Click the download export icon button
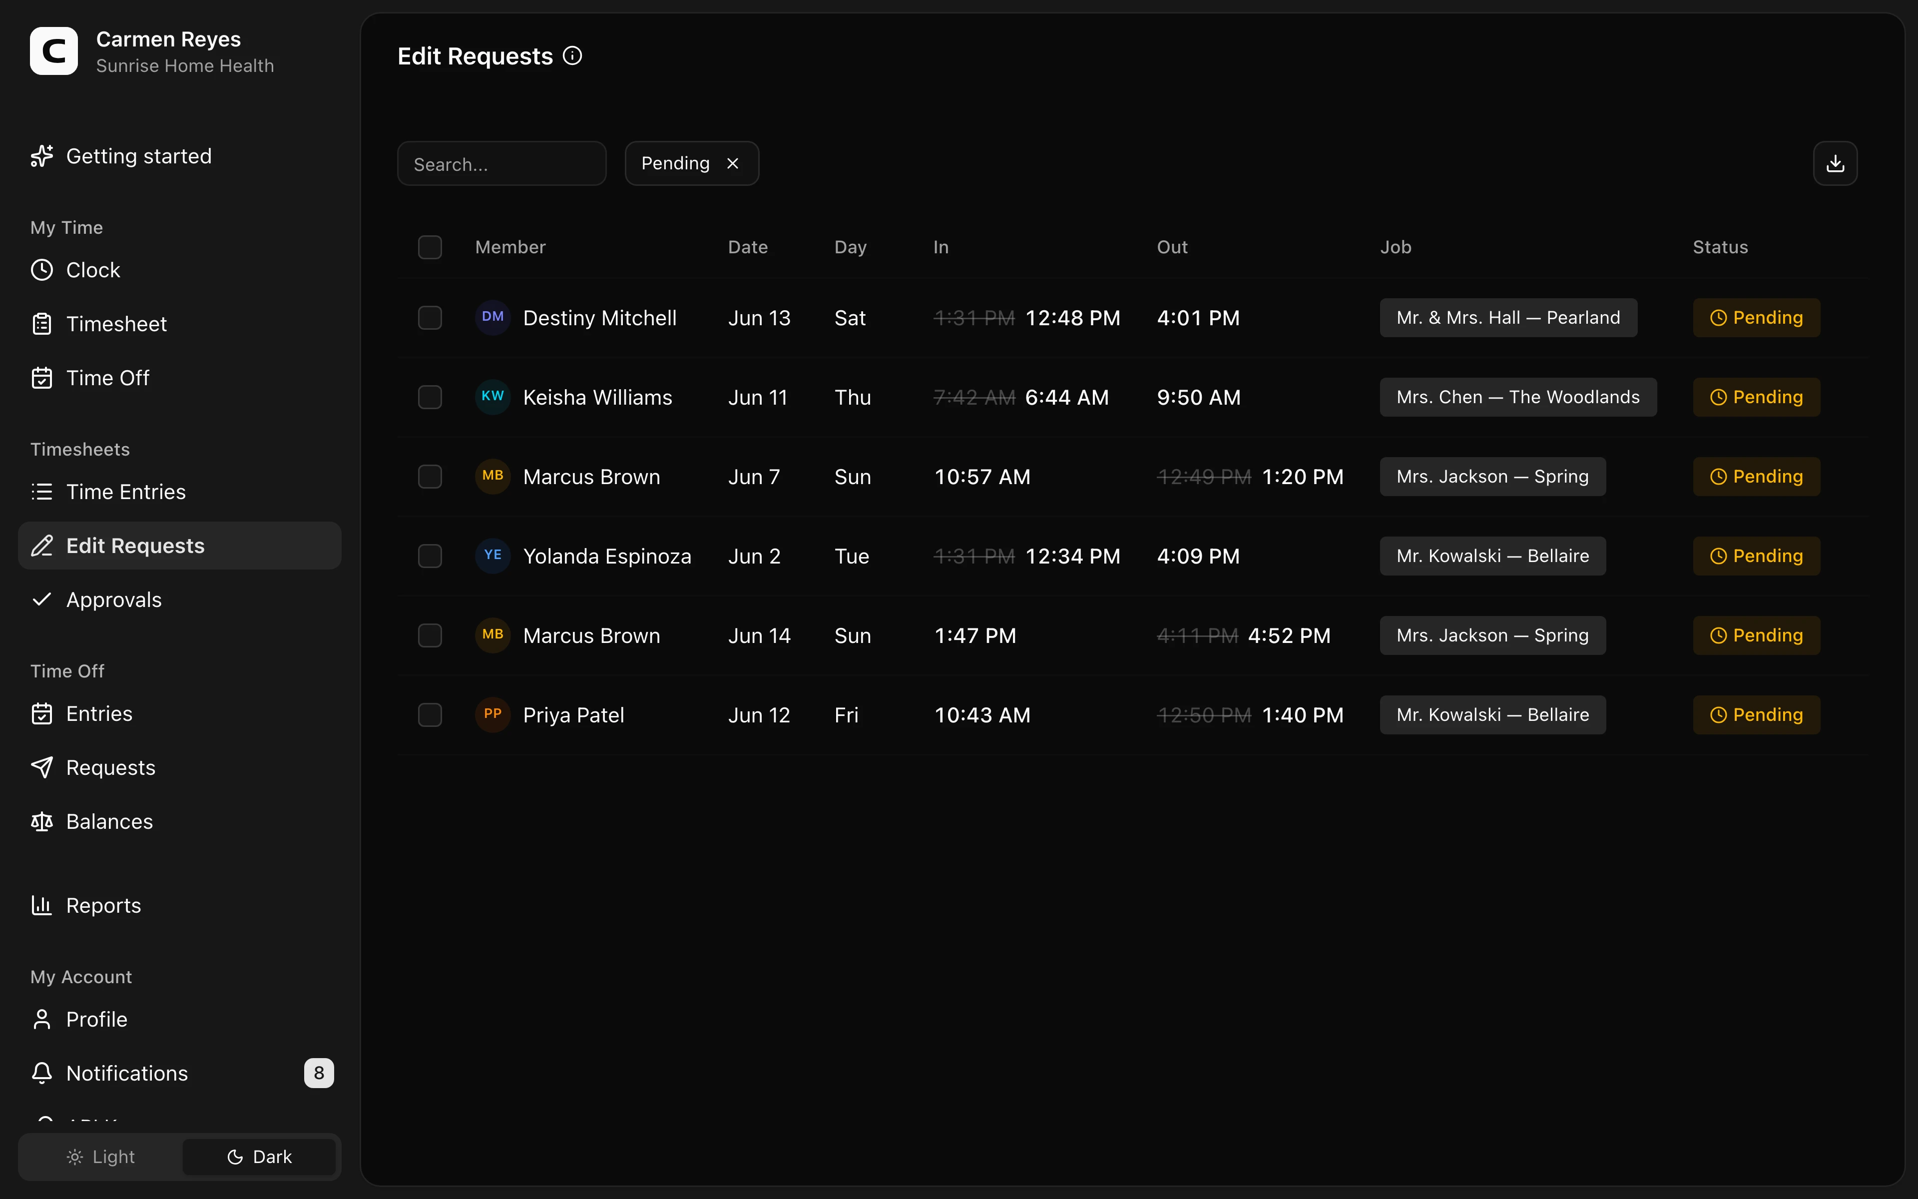This screenshot has height=1199, width=1918. [x=1835, y=163]
